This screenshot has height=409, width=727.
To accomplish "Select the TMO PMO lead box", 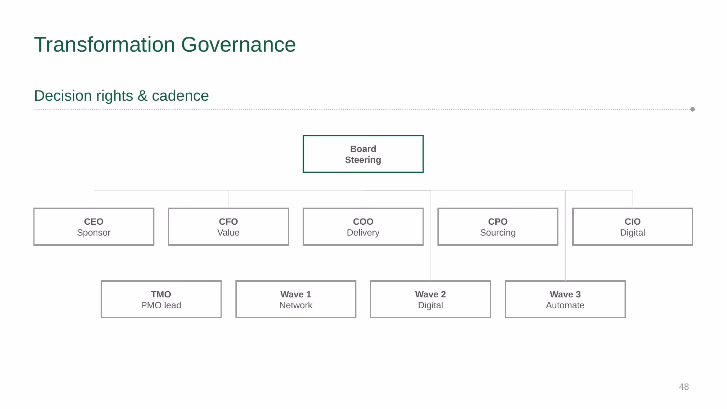I will click(161, 299).
